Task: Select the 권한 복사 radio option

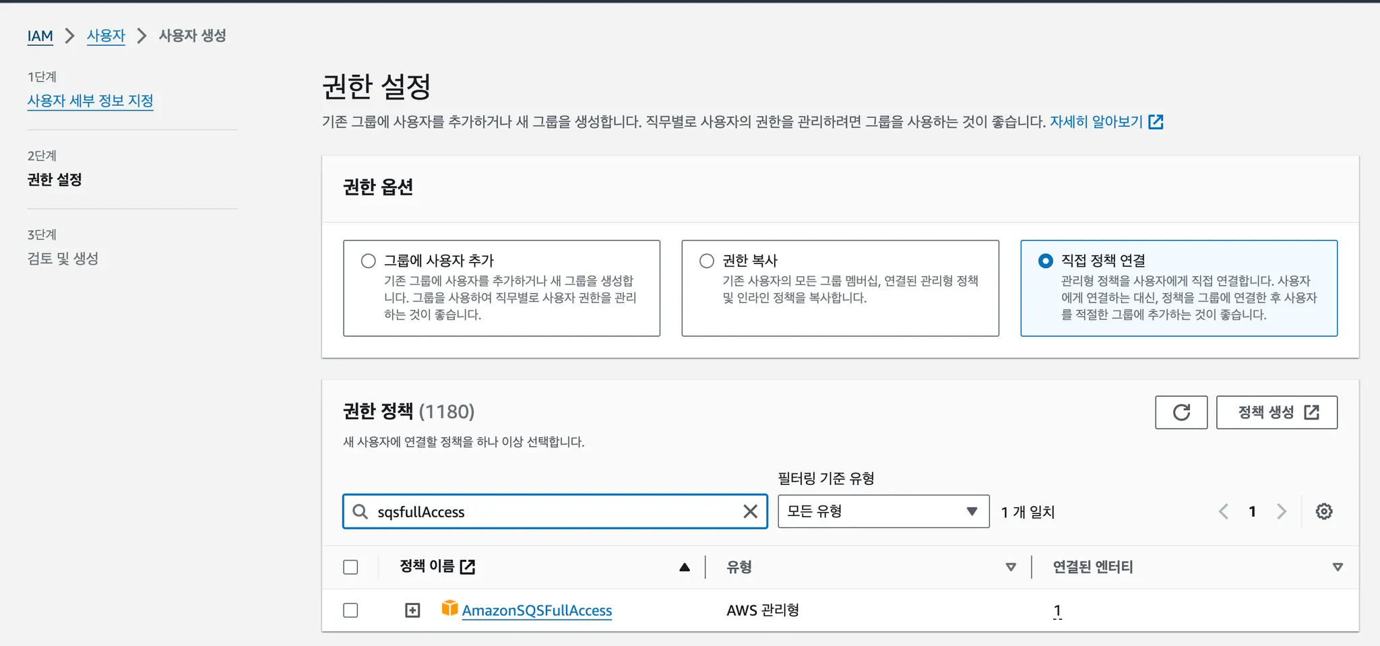Action: pyautogui.click(x=706, y=261)
